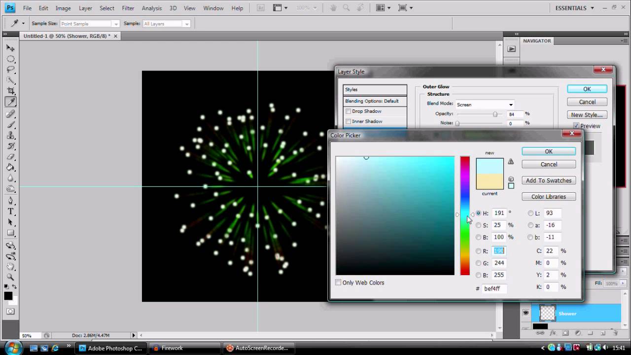
Task: Click New Style button in Layer Style
Action: pos(587,115)
